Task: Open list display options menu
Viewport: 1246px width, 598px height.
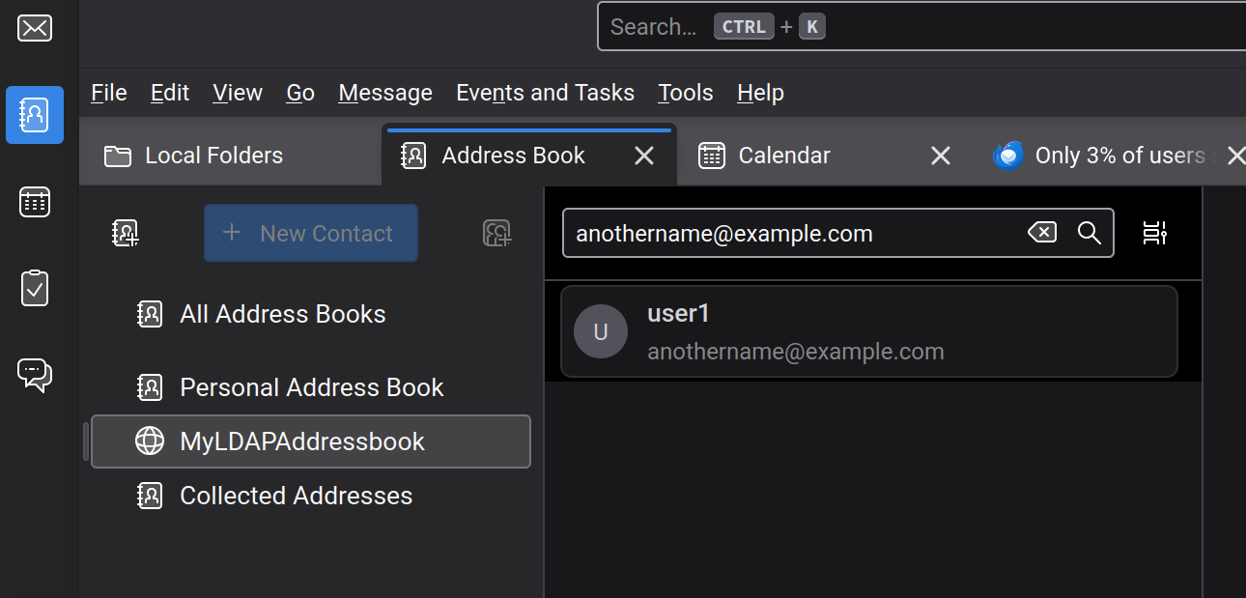Action: (1154, 233)
